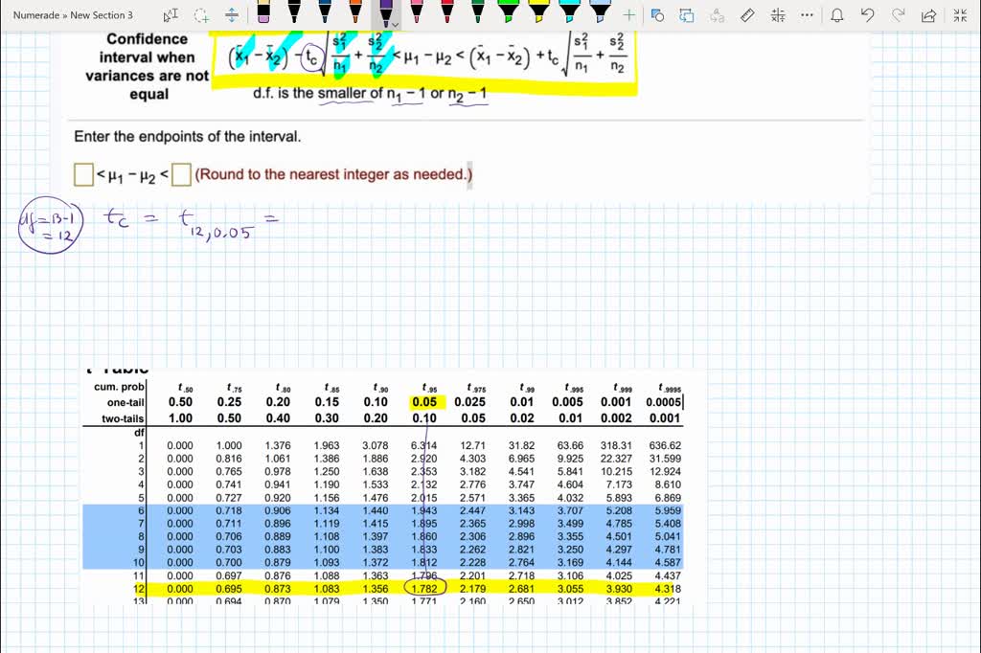Activate the Text selection tool
The width and height of the screenshot is (981, 653).
[171, 13]
